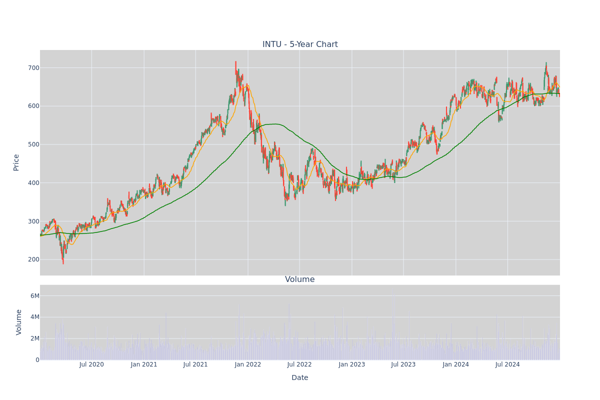Image resolution: width=600 pixels, height=400 pixels.
Task: Click the 0 volume tick label
Action: [x=37, y=360]
